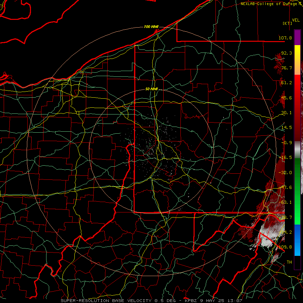Click the TH label on the legend
Viewport: 303px width, 303px height.
(x=289, y=262)
